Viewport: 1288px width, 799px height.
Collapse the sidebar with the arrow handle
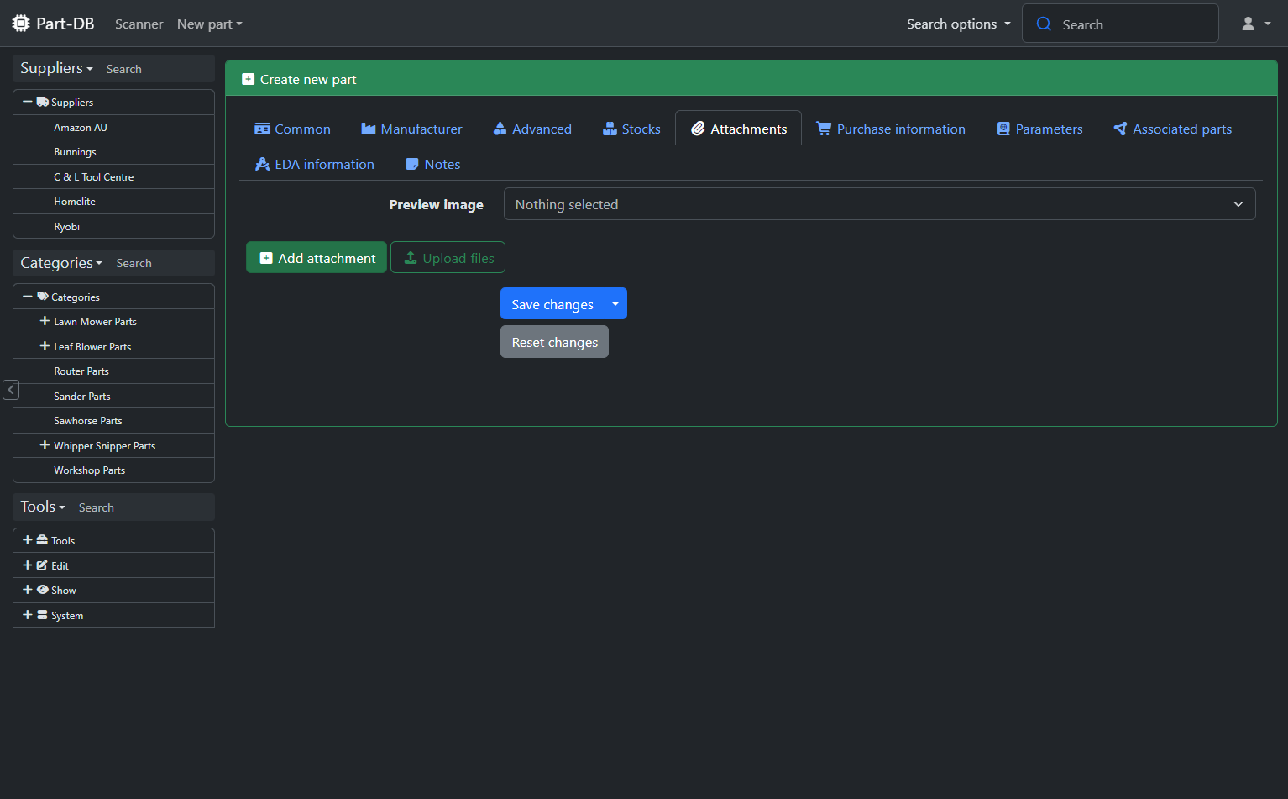tap(11, 390)
